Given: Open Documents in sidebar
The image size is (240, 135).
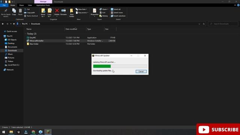Looking at the screenshot, I should 11,47.
